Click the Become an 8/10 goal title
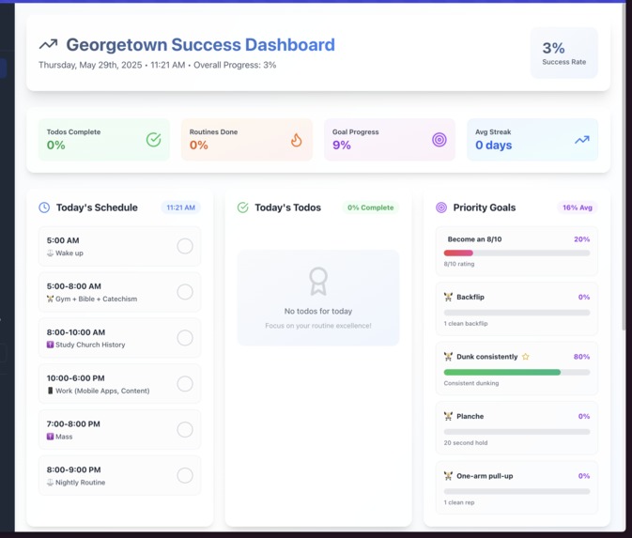Viewport: 632px width, 538px height. pos(474,239)
